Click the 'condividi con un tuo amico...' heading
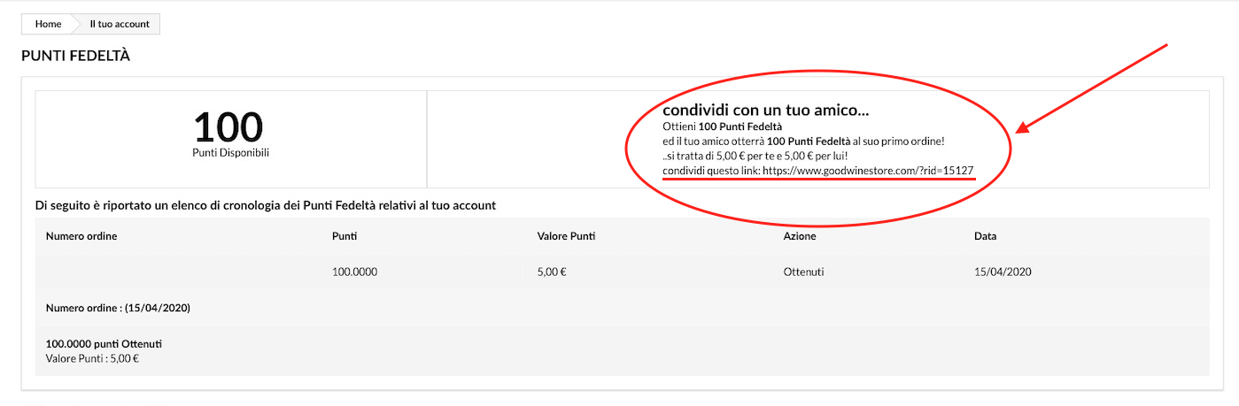The height and width of the screenshot is (406, 1239). (765, 112)
